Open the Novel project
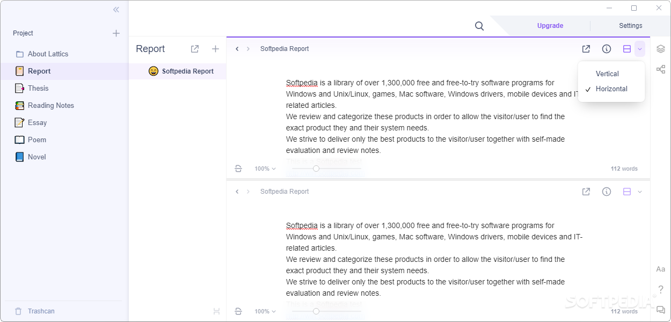This screenshot has width=671, height=322. click(64, 157)
